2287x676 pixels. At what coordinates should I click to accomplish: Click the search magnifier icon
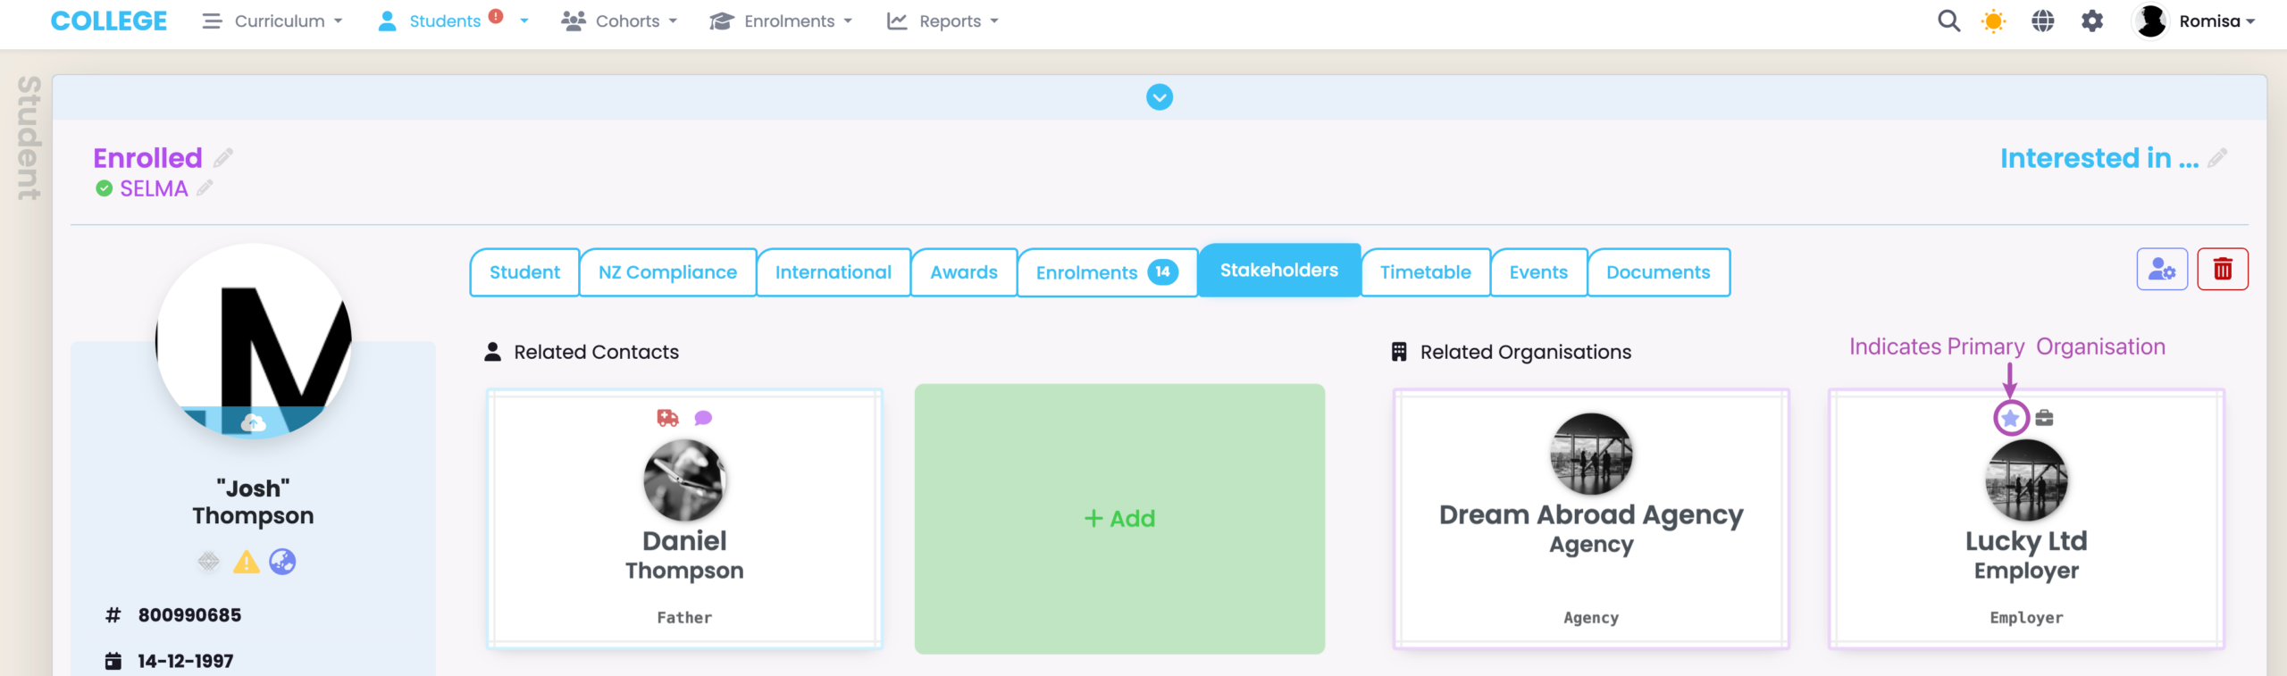tap(1948, 21)
